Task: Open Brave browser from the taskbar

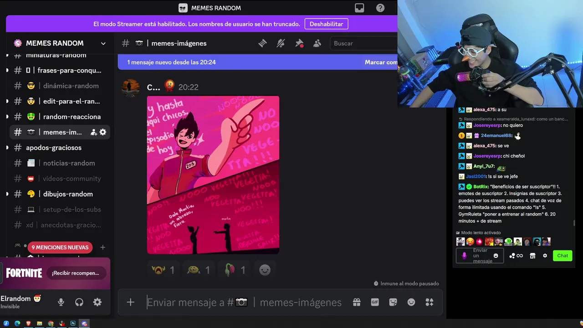Action: pos(28,323)
